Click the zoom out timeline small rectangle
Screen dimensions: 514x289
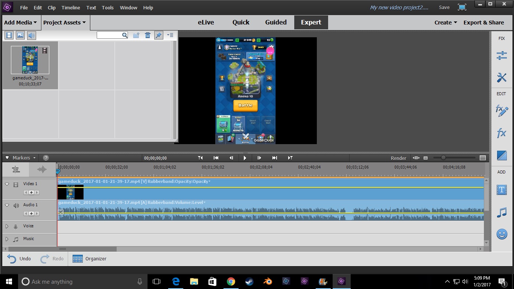click(426, 158)
